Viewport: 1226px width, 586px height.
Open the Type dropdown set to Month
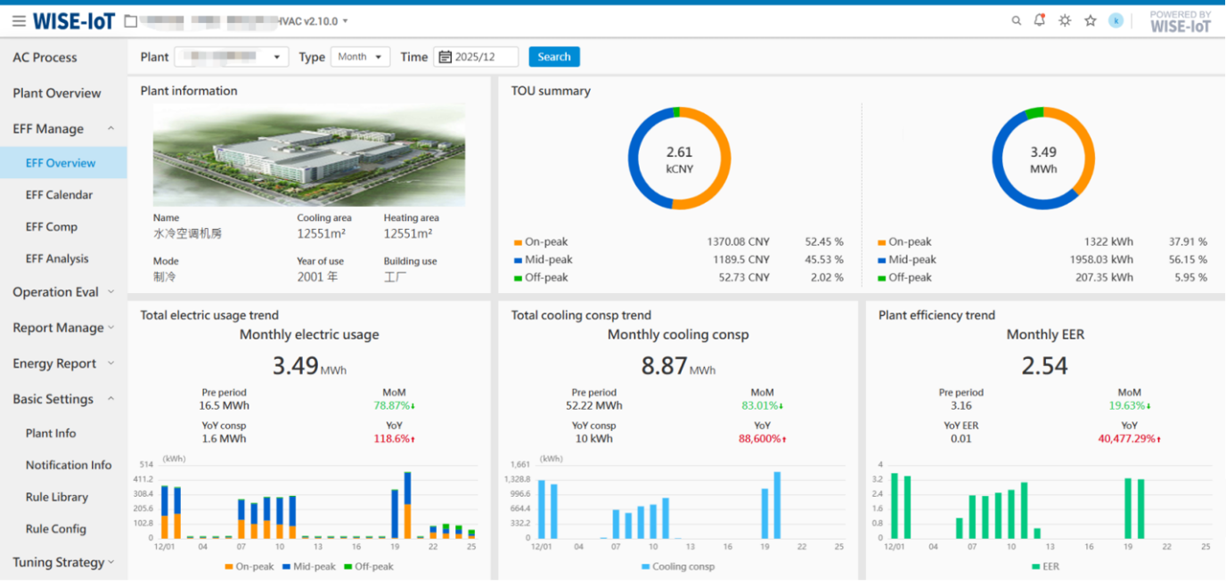360,57
